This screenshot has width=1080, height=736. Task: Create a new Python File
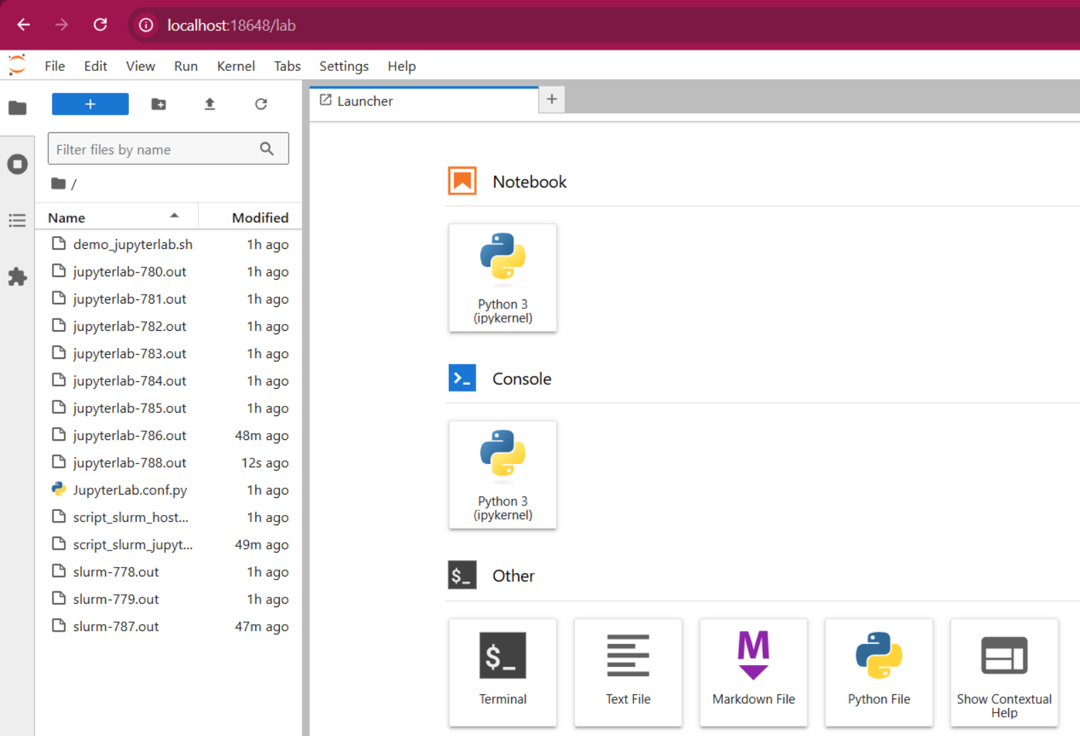pos(879,673)
